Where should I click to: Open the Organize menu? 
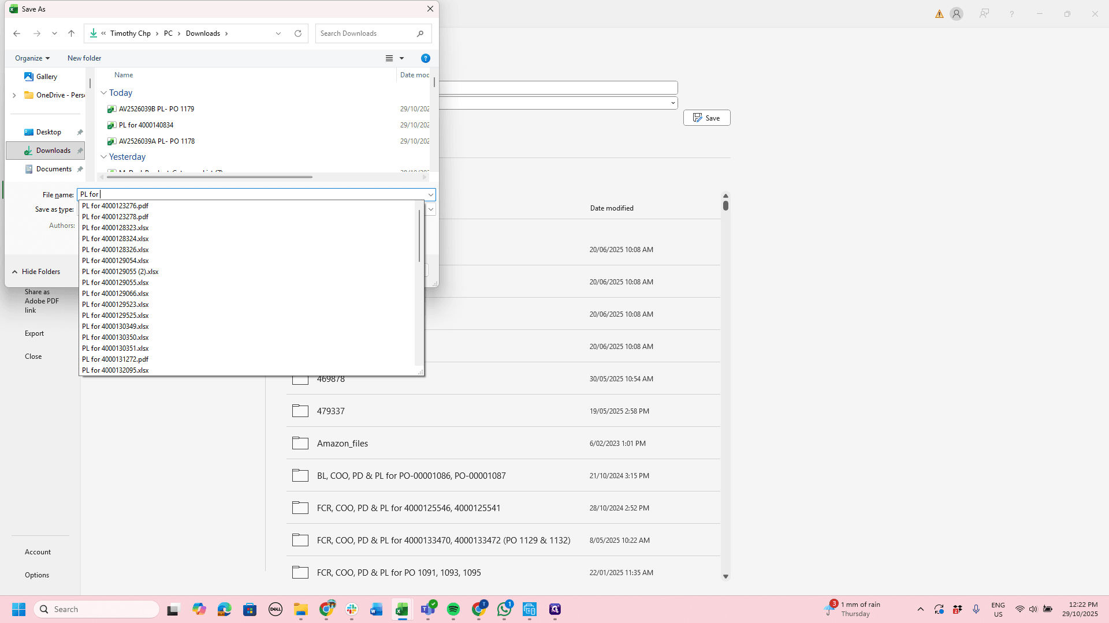pyautogui.click(x=32, y=58)
